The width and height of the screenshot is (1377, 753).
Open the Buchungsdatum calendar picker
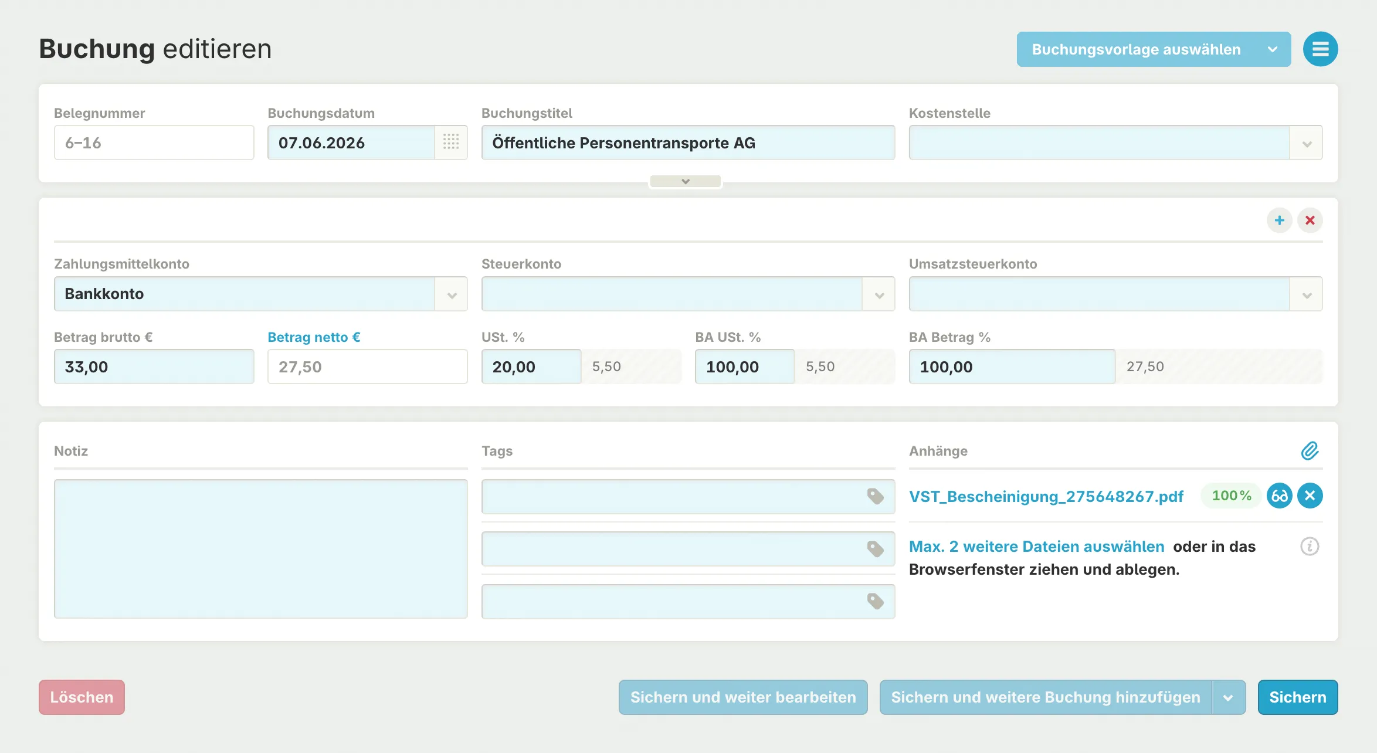(x=450, y=142)
